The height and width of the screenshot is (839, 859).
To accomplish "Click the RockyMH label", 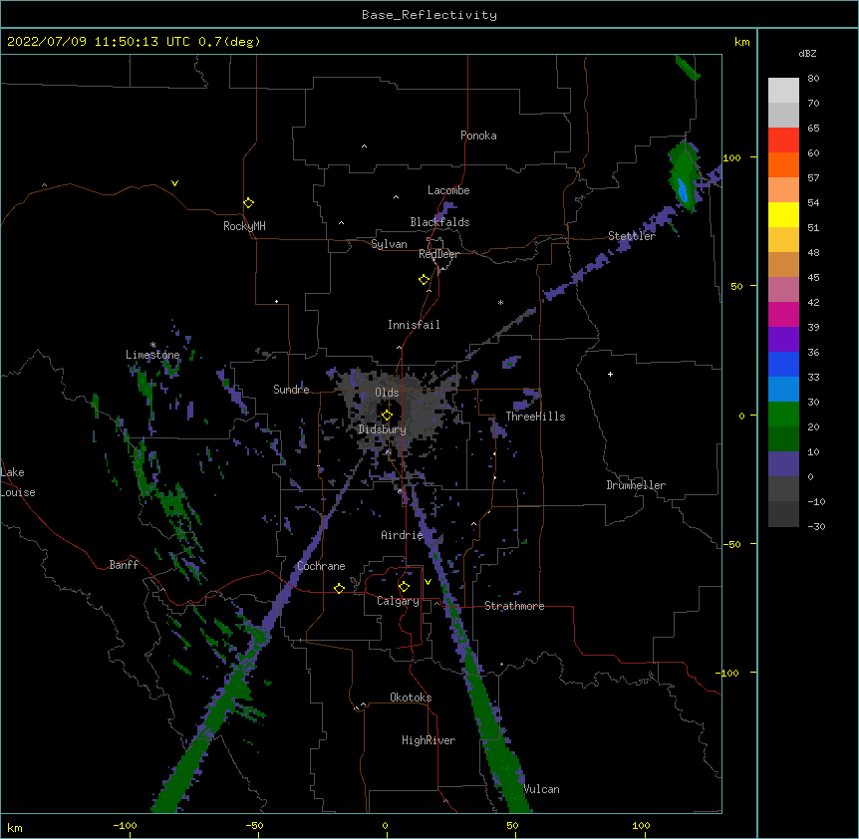I will [244, 226].
